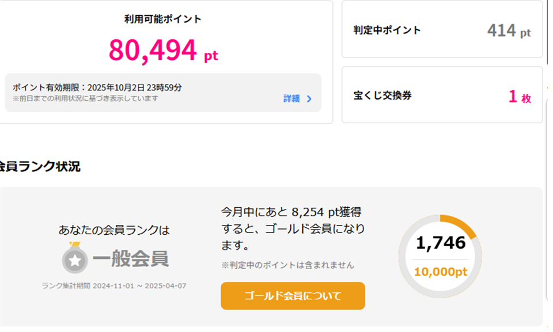
Task: Click the ゴールド会員について button
Action: (x=293, y=296)
